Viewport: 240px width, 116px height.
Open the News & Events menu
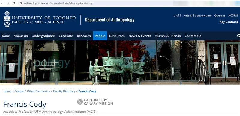pyautogui.click(x=140, y=36)
